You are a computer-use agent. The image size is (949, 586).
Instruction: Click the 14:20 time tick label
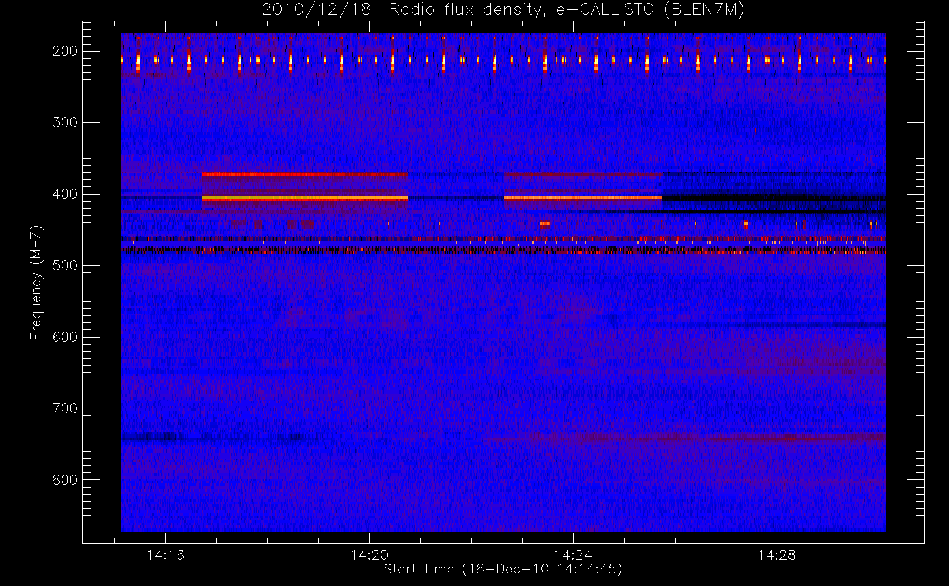tap(370, 555)
